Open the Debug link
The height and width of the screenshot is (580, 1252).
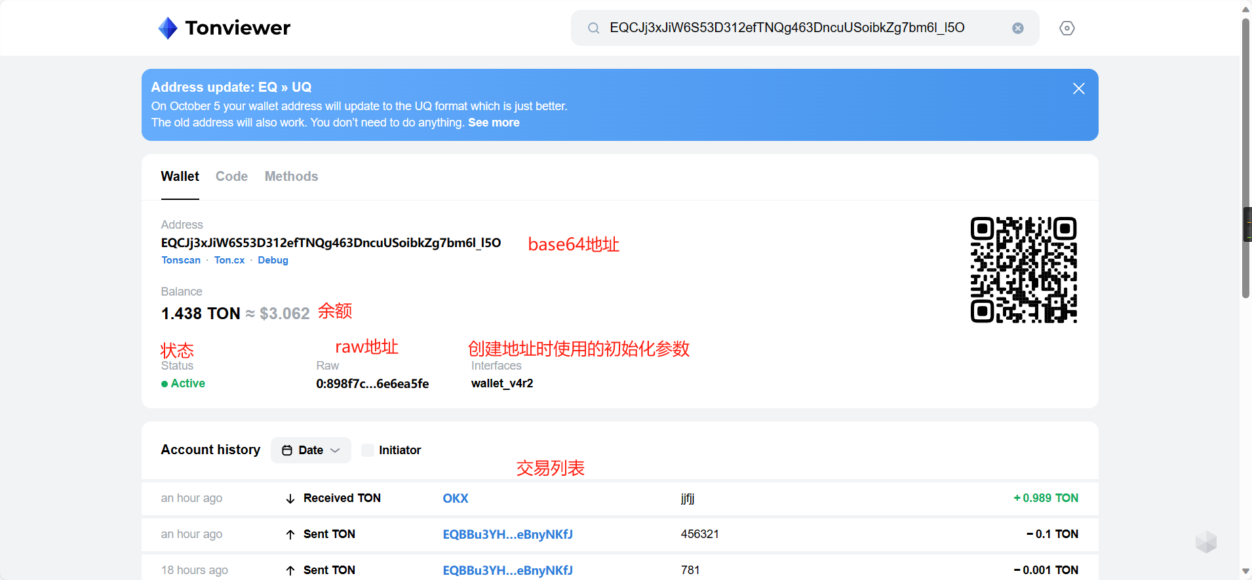click(273, 260)
